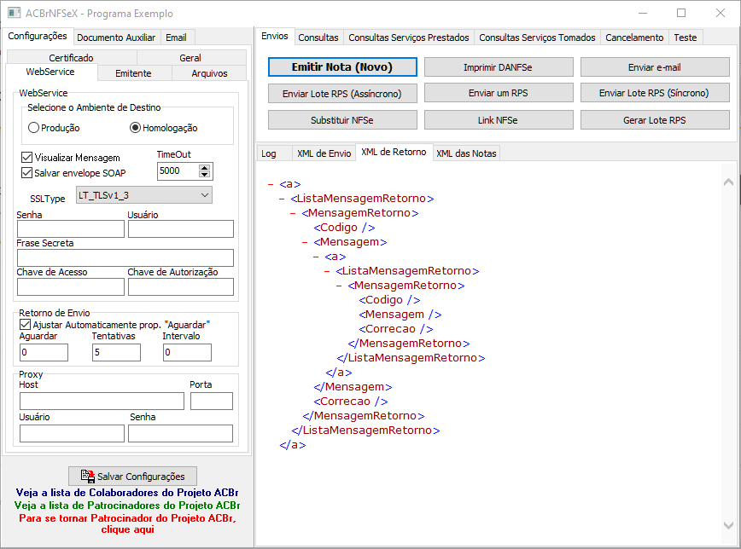Click Enviar Lote RPS (Assíncrono) button
741x549 pixels.
pyautogui.click(x=342, y=94)
